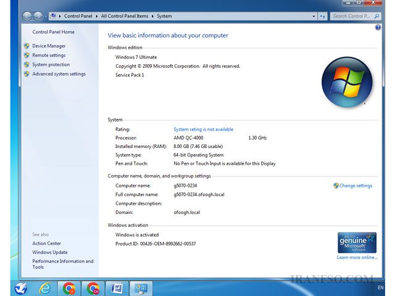This screenshot has height=296, width=395.
Task: Select the Pen and Touch value text
Action: pos(225,163)
